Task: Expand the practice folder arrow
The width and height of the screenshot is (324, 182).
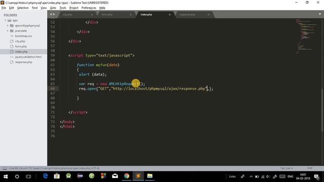Action: [8, 31]
